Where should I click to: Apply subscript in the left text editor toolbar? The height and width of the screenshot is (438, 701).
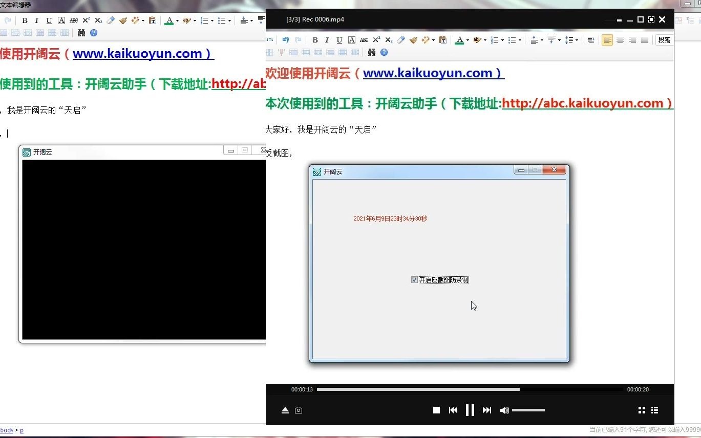click(x=98, y=21)
